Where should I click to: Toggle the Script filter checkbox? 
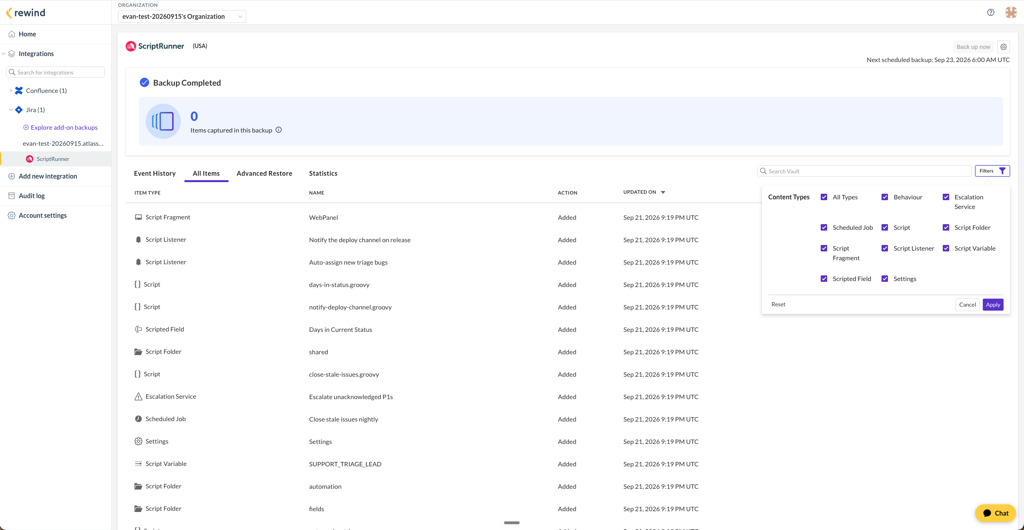(885, 227)
